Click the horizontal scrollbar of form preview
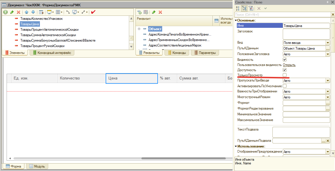Viewport: 335px width, 171px height. click(183, 158)
